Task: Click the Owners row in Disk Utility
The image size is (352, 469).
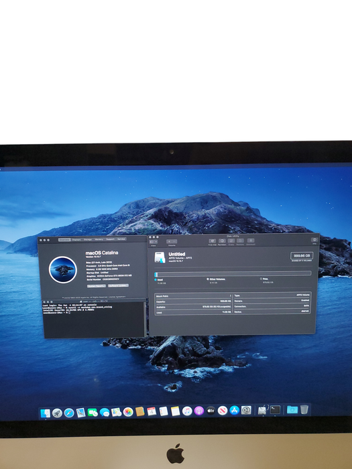Action: pyautogui.click(x=272, y=301)
